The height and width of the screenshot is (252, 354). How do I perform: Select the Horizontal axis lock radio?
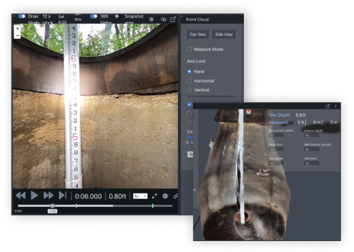click(x=189, y=81)
